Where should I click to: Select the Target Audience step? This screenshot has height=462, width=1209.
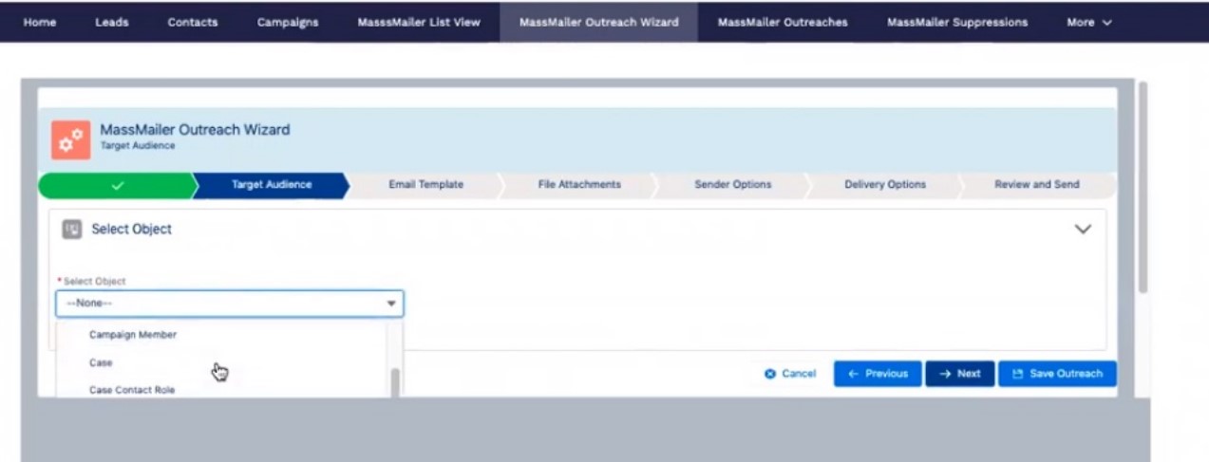tap(272, 185)
